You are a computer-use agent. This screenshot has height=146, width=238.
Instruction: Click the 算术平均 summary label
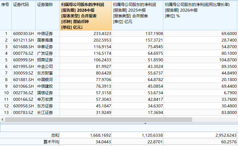[51, 142]
